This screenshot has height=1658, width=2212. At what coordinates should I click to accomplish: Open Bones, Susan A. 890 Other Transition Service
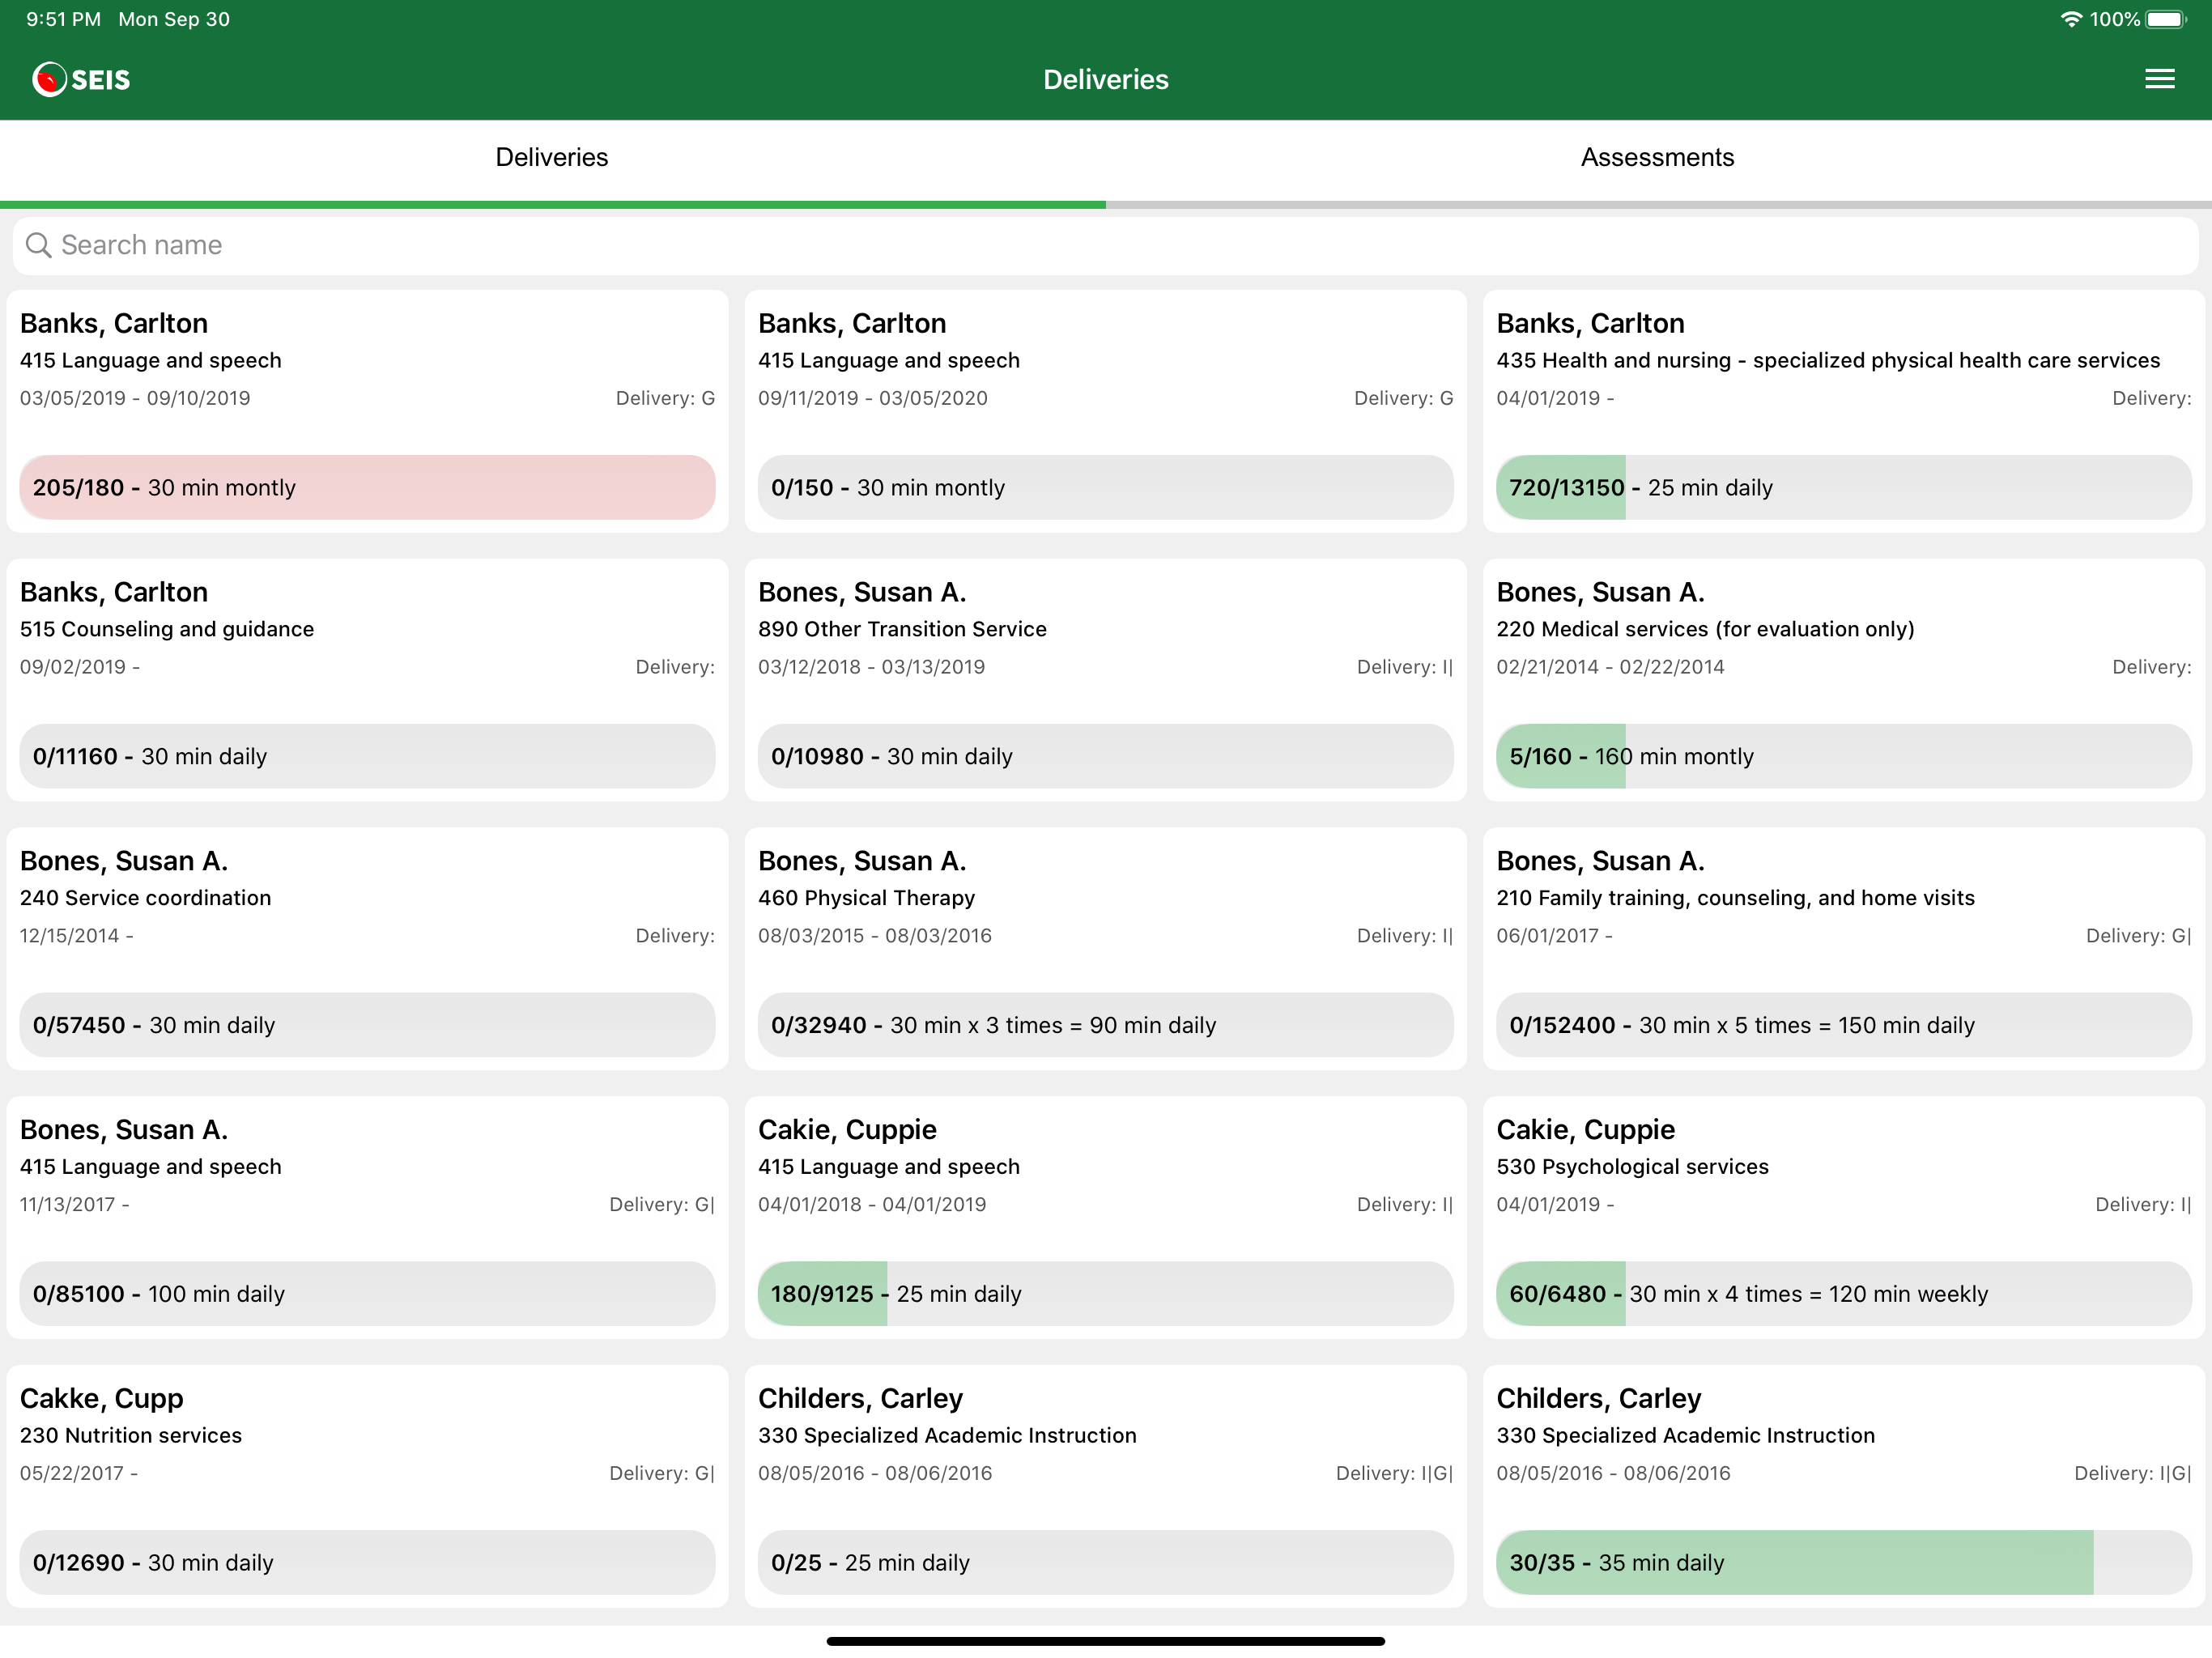click(1105, 680)
